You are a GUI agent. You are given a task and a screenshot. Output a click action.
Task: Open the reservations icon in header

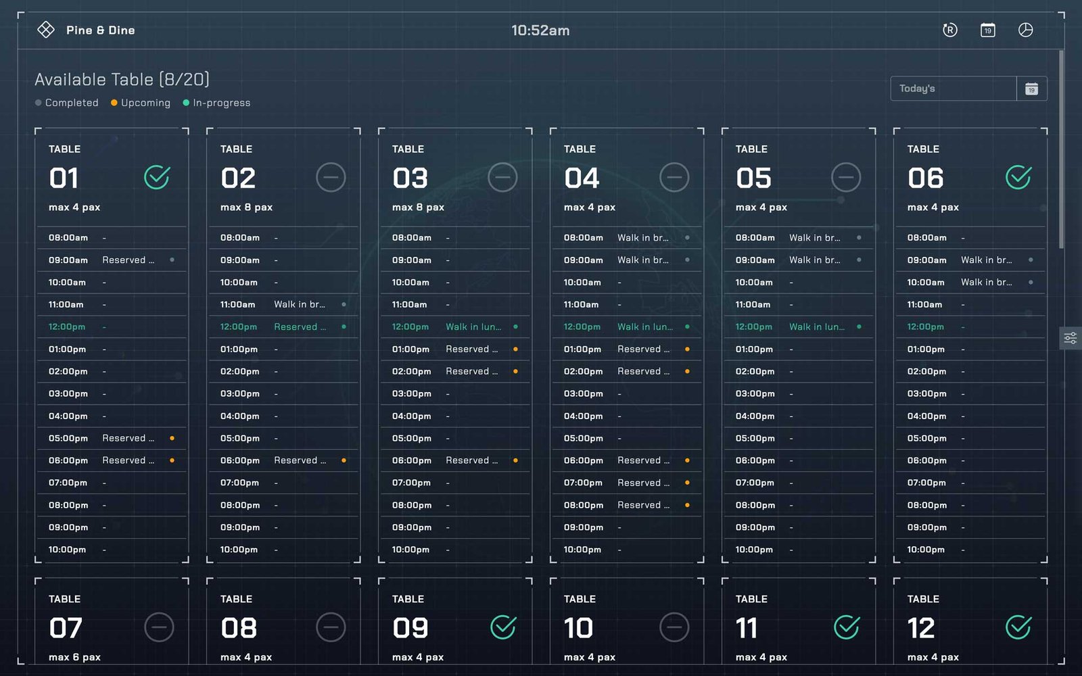pyautogui.click(x=949, y=30)
